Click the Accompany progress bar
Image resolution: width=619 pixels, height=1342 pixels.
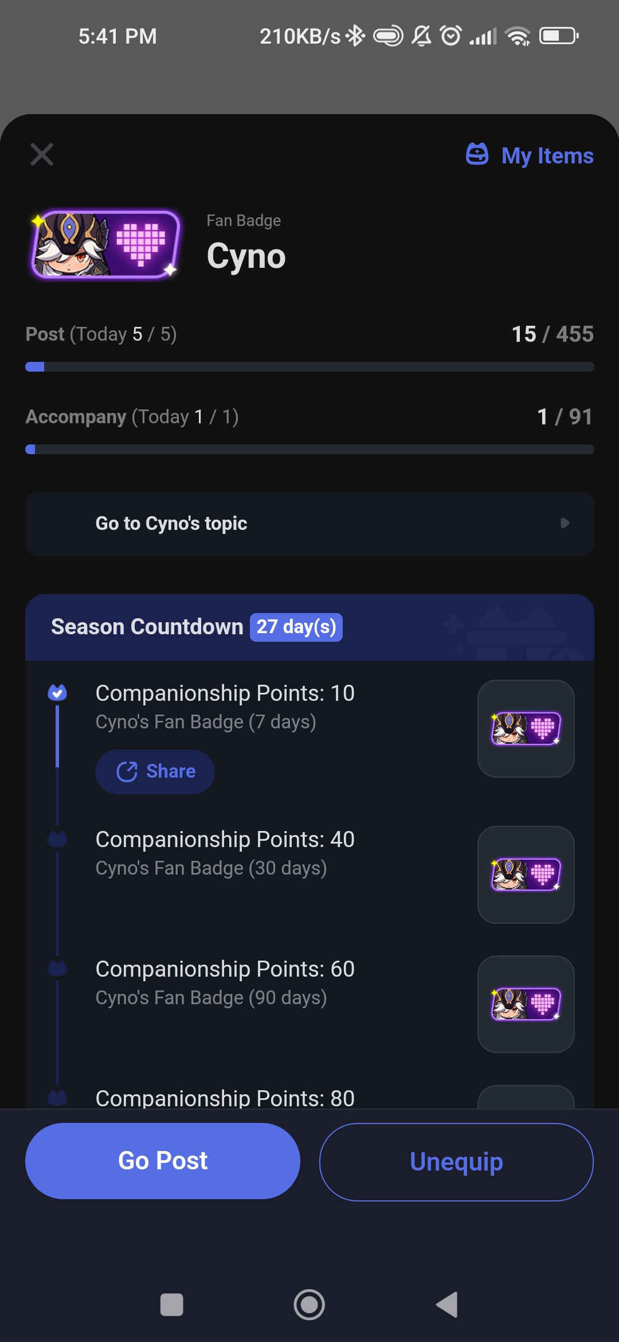[x=309, y=450]
